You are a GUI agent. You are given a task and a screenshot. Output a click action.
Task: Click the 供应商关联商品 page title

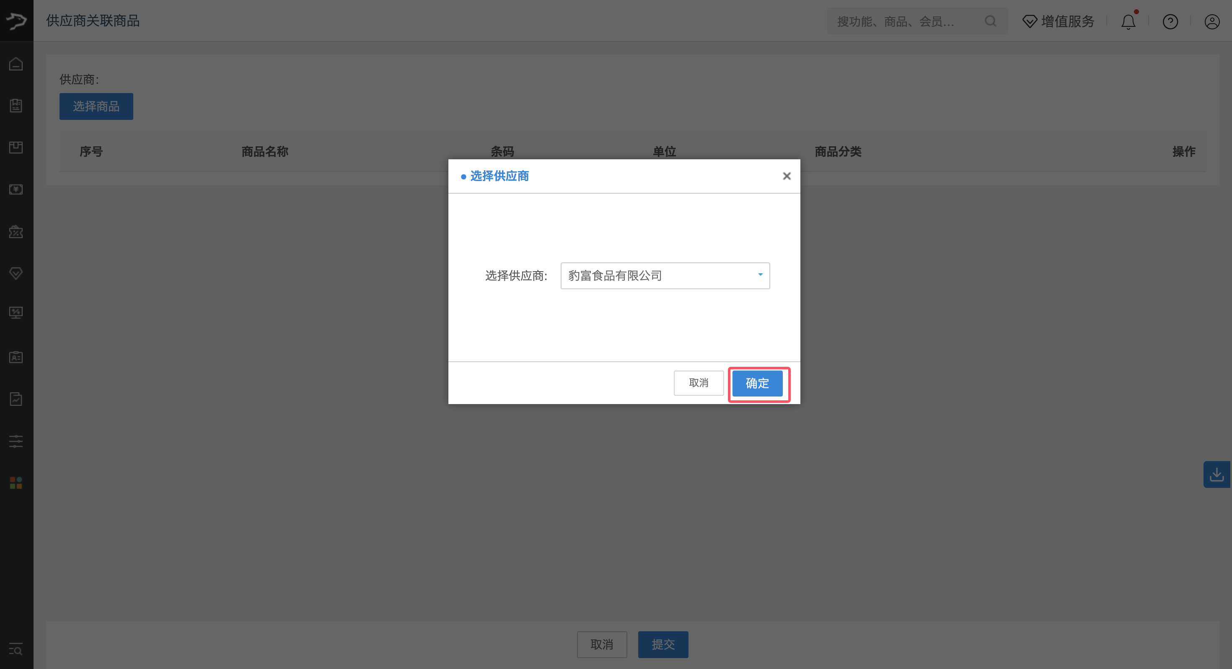point(93,21)
